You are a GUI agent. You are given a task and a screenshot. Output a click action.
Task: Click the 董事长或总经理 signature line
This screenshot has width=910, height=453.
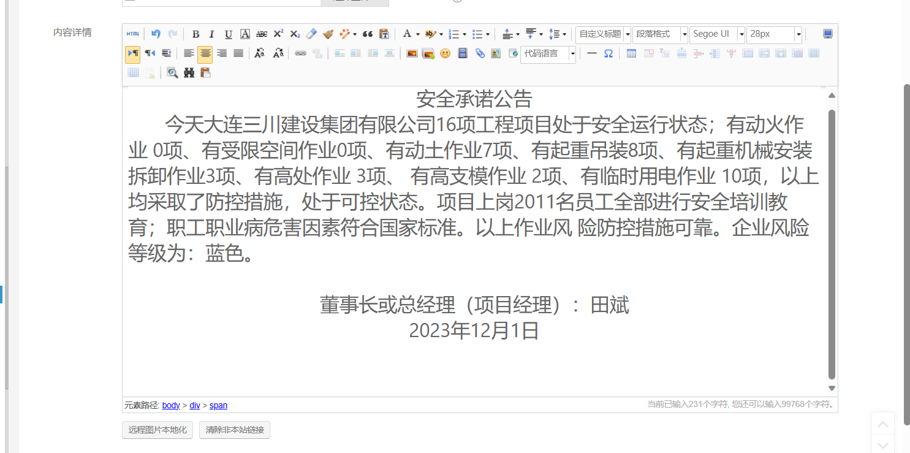474,305
